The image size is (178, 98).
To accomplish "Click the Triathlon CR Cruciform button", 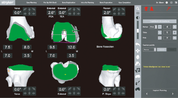I will pyautogui.click(x=160, y=21).
